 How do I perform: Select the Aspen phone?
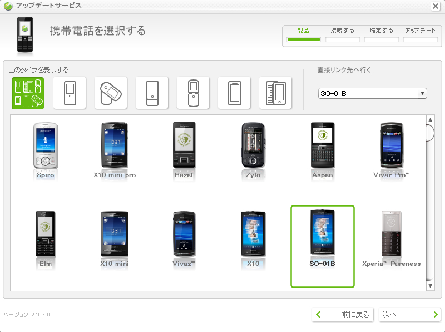[x=323, y=150]
